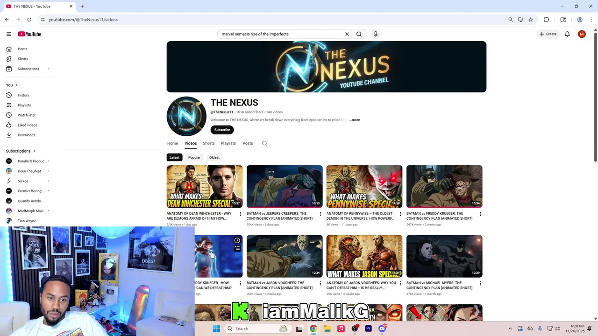Open options for Pennywise video
Screen dimensions: 598x336
pos(400,214)
